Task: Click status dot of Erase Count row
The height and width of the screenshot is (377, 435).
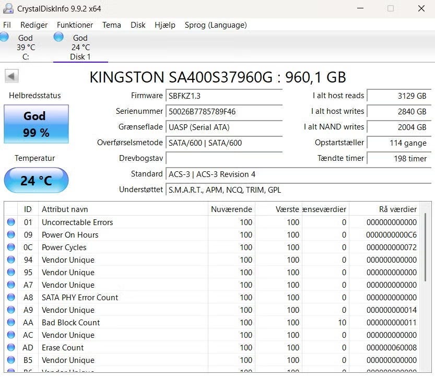Action: 11,347
